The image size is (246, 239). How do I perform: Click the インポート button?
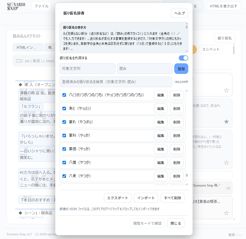pyautogui.click(x=146, y=198)
